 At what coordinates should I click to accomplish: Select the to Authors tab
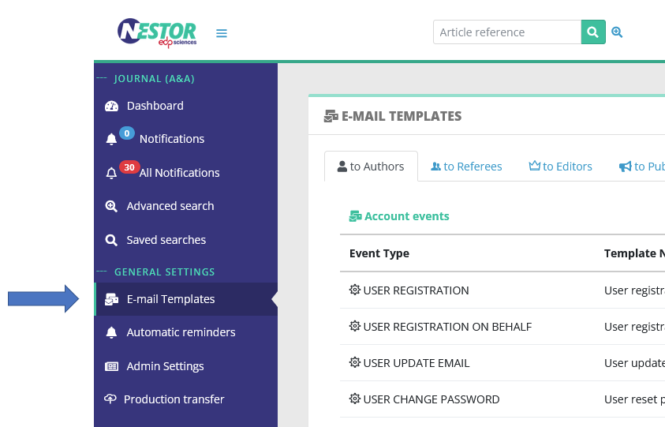(x=371, y=167)
